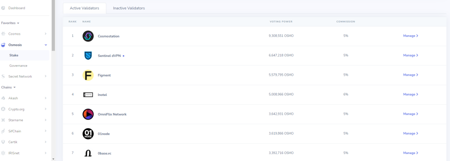Expand the Certik chevron

[x=46, y=142]
